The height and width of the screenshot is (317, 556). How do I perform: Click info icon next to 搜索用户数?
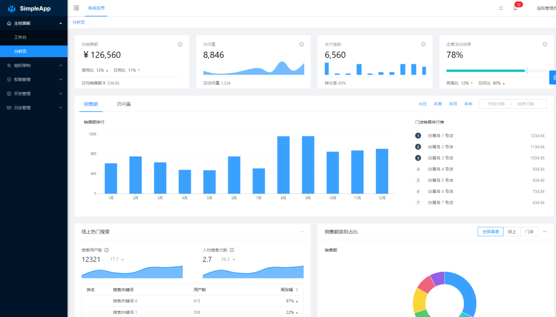pos(107,250)
